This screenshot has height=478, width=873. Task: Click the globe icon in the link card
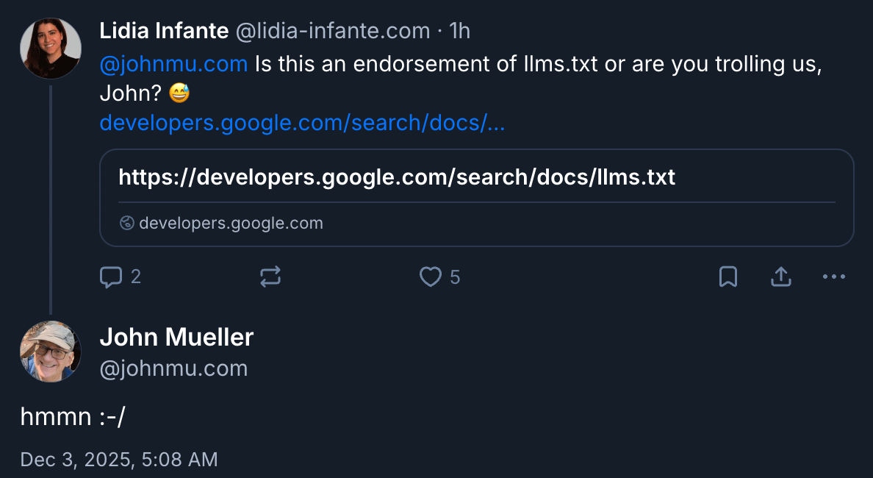(127, 224)
